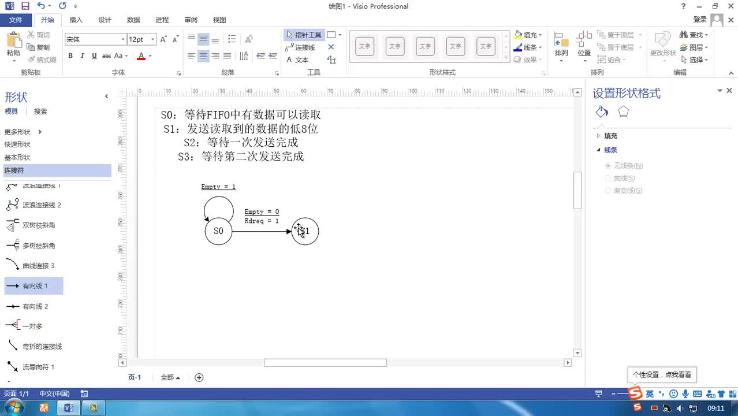Select the 曲线连接 3 connector shape

(x=32, y=266)
